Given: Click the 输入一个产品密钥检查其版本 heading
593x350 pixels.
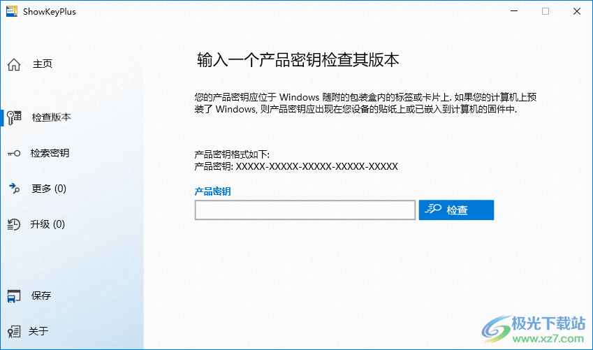Looking at the screenshot, I should [298, 60].
